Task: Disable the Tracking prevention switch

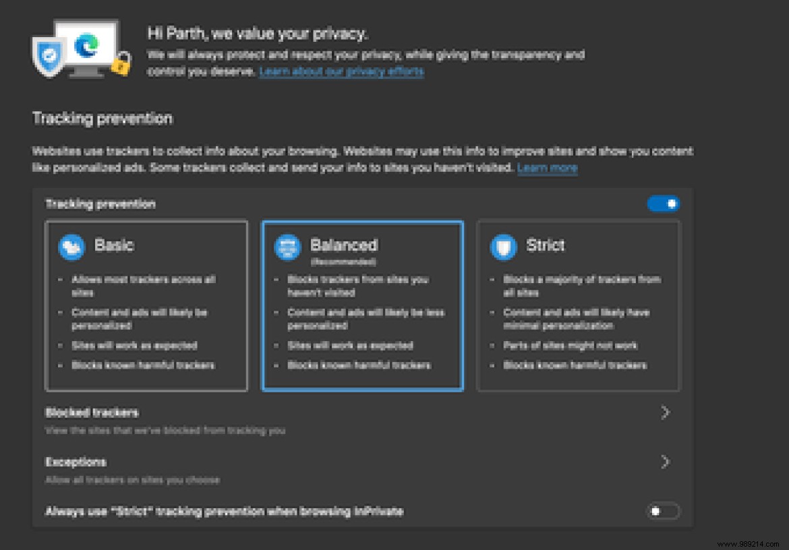Action: point(664,204)
